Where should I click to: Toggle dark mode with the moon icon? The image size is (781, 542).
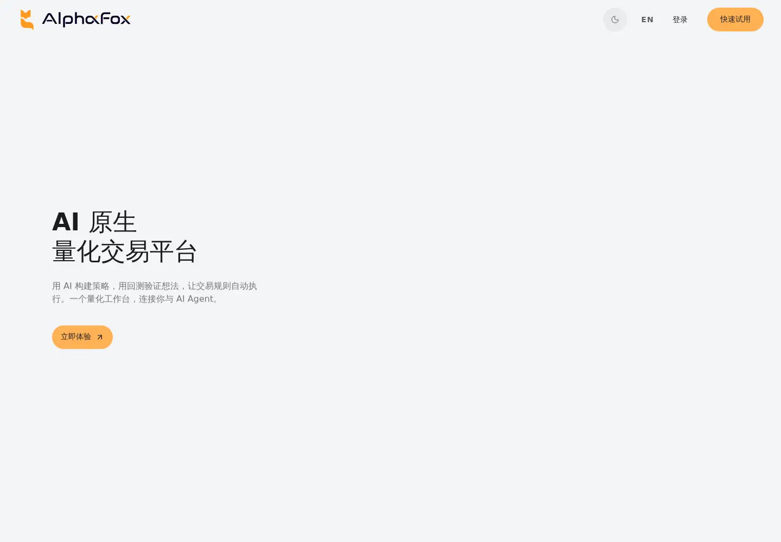pyautogui.click(x=615, y=20)
